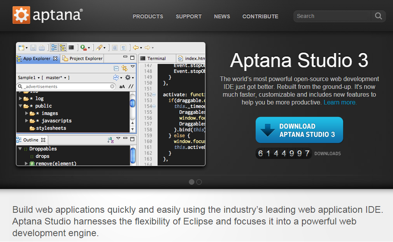Click the App Explorer tree scrollbar thumb

[133, 103]
